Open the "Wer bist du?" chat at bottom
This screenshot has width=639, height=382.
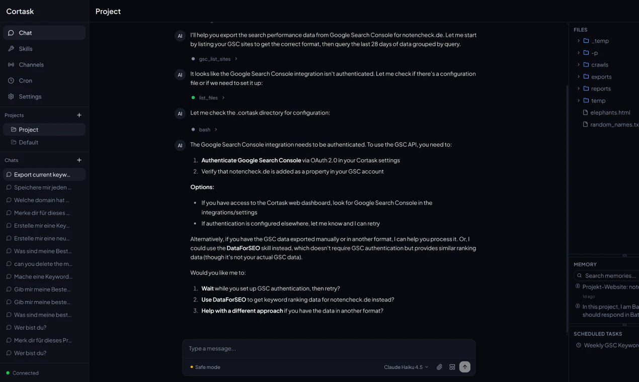30,353
